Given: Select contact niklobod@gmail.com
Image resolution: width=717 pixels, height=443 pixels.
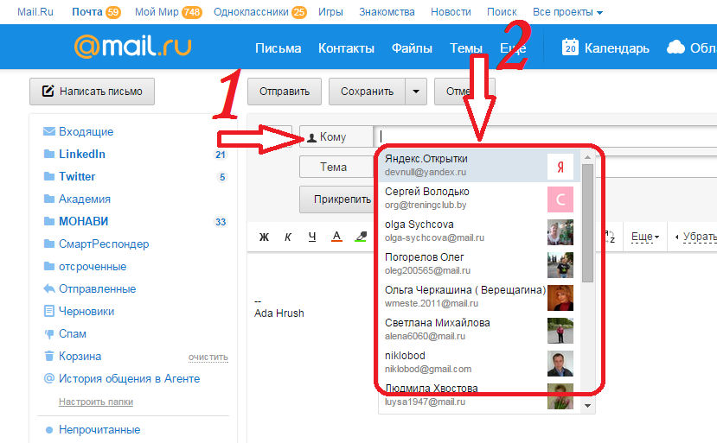Looking at the screenshot, I should (479, 363).
